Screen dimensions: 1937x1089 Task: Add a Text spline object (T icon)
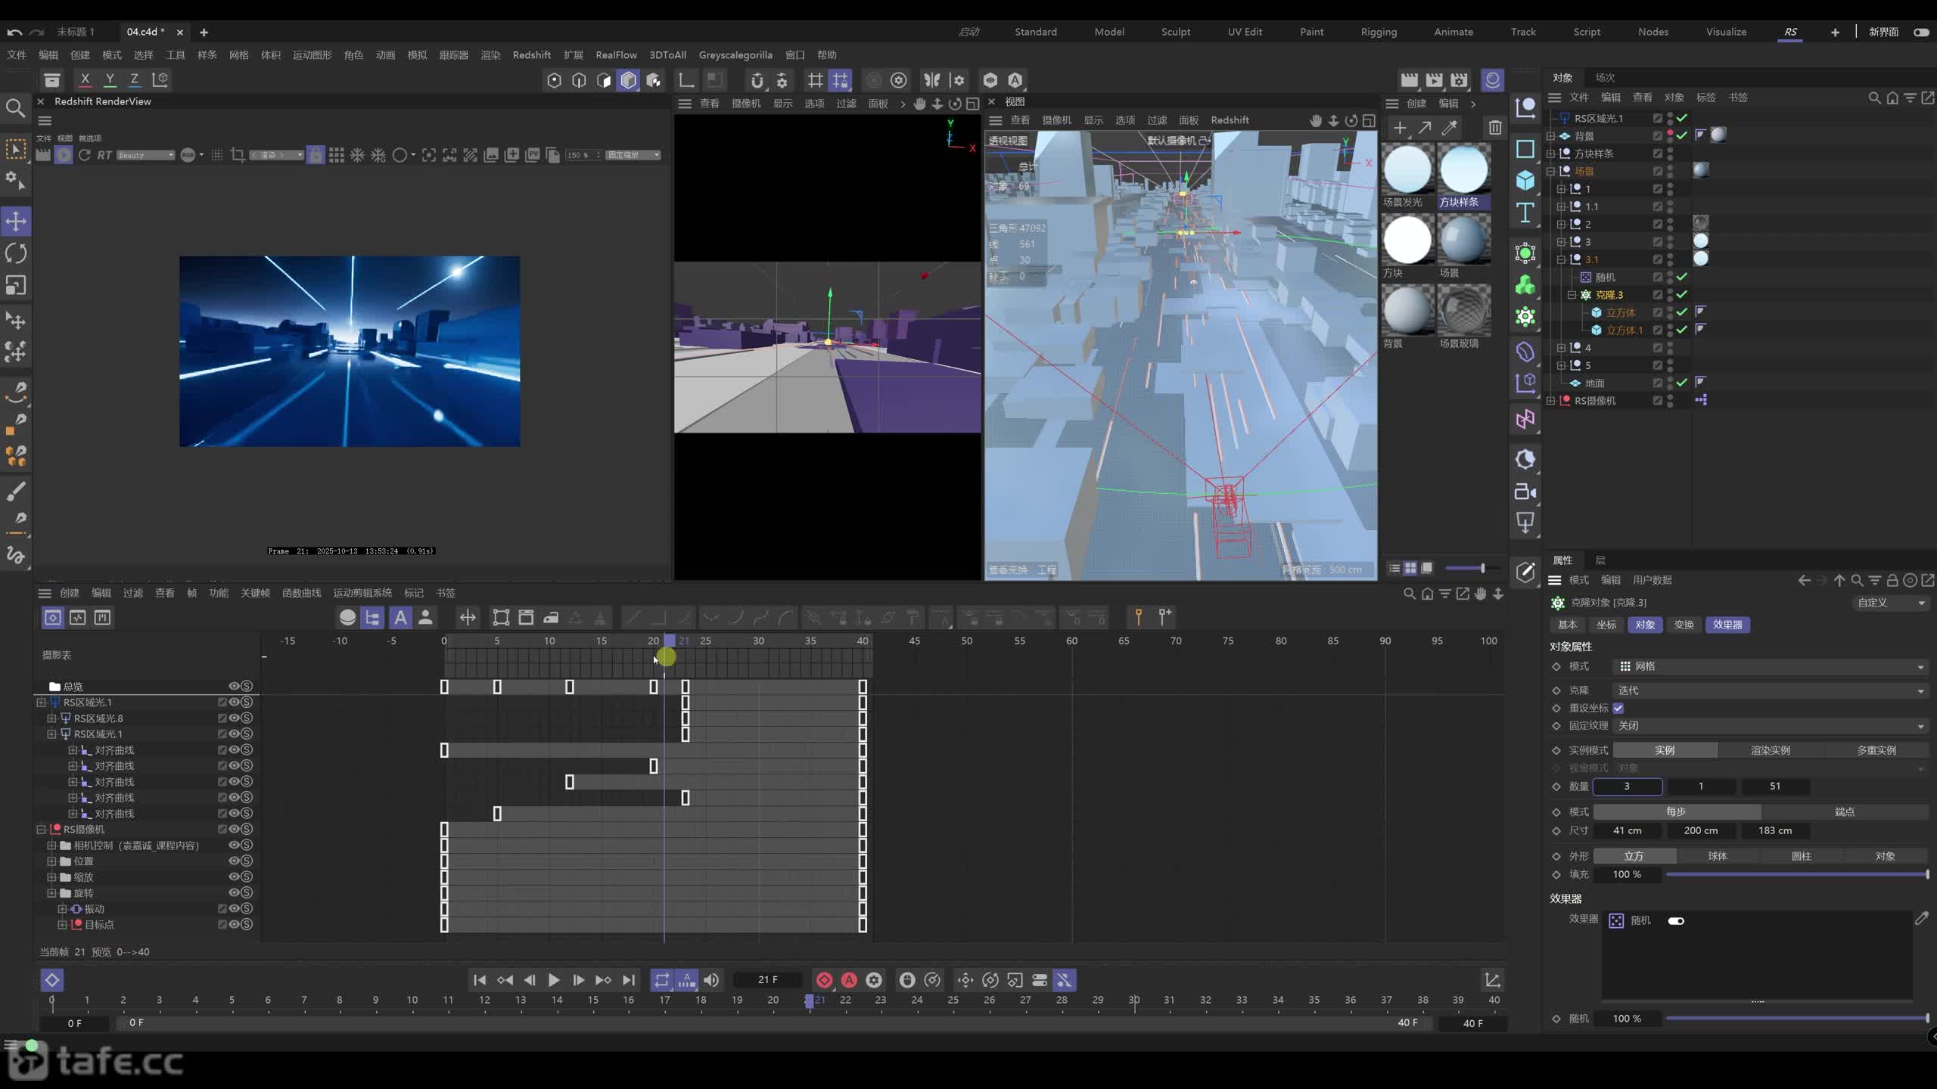[1525, 213]
